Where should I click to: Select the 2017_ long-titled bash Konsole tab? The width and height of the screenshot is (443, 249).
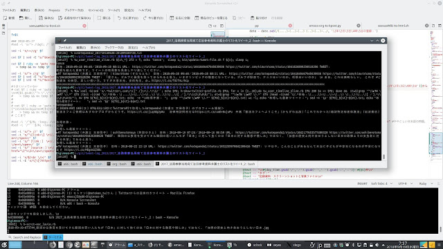point(206,164)
